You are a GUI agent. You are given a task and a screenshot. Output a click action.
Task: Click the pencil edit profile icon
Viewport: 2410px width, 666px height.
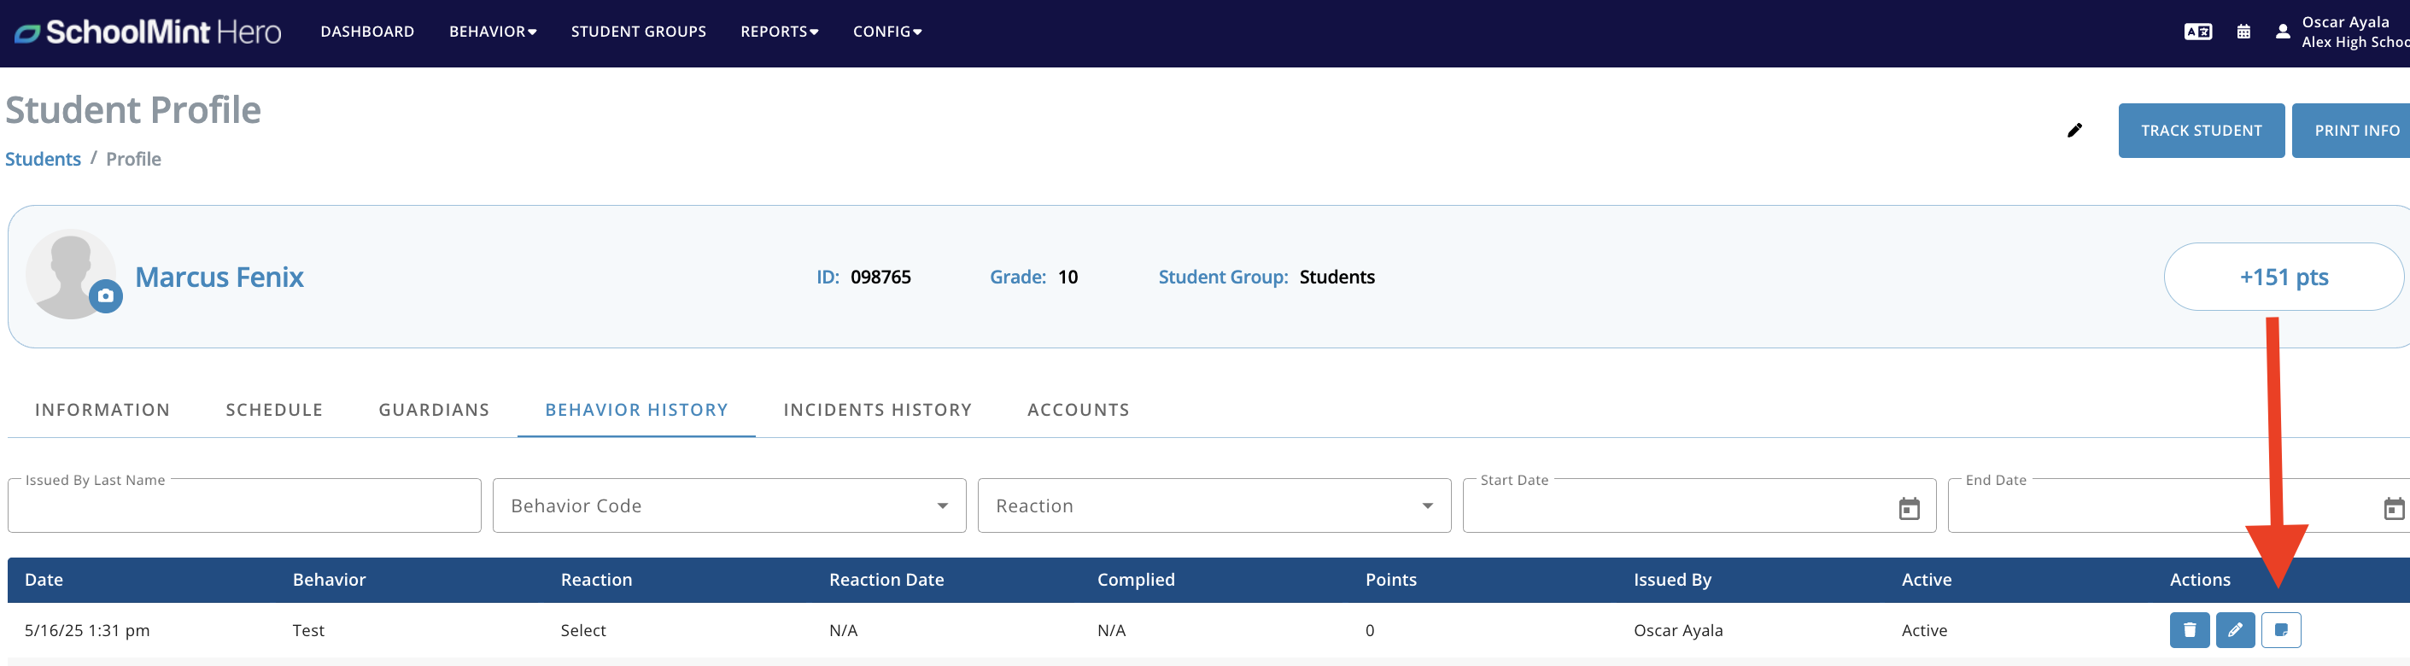point(2074,130)
